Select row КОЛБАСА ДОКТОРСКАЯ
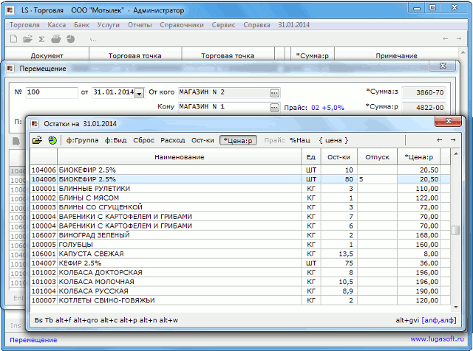The height and width of the screenshot is (351, 473). (240, 273)
